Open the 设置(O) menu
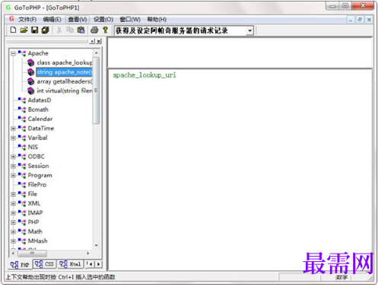The width and height of the screenshot is (388, 287). coord(103,20)
